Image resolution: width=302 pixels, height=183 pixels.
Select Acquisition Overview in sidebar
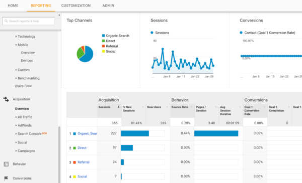(x=22, y=109)
